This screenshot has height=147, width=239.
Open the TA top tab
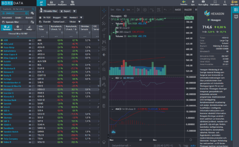[41, 3]
